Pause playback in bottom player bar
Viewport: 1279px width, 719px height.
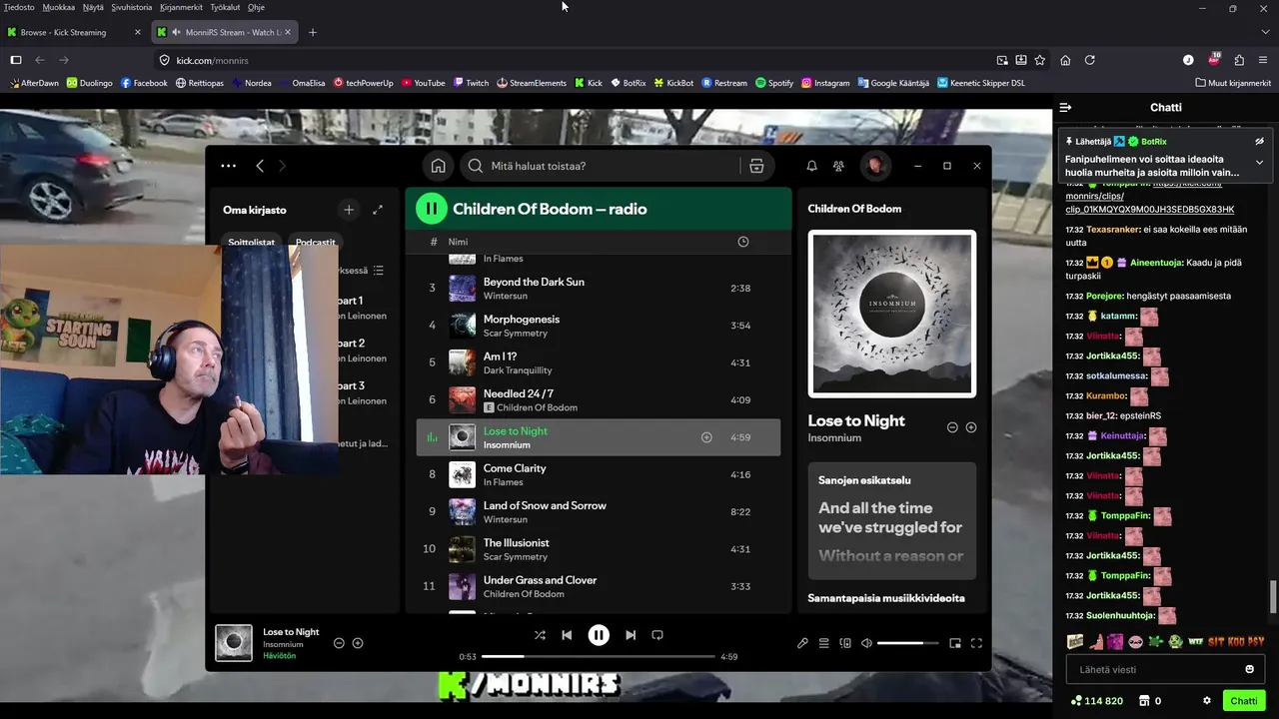(599, 635)
